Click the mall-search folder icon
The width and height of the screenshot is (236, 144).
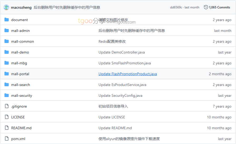7,85
